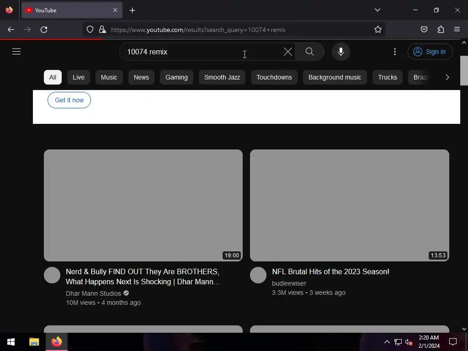Click the Firefox taskbar icon
Viewport: 468px width, 351px height.
(57, 342)
